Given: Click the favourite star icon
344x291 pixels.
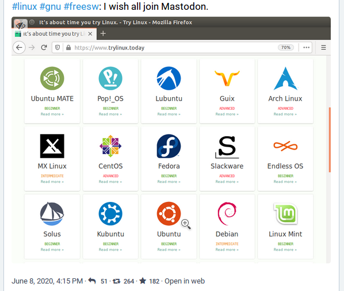Looking at the screenshot, I should 143,281.
